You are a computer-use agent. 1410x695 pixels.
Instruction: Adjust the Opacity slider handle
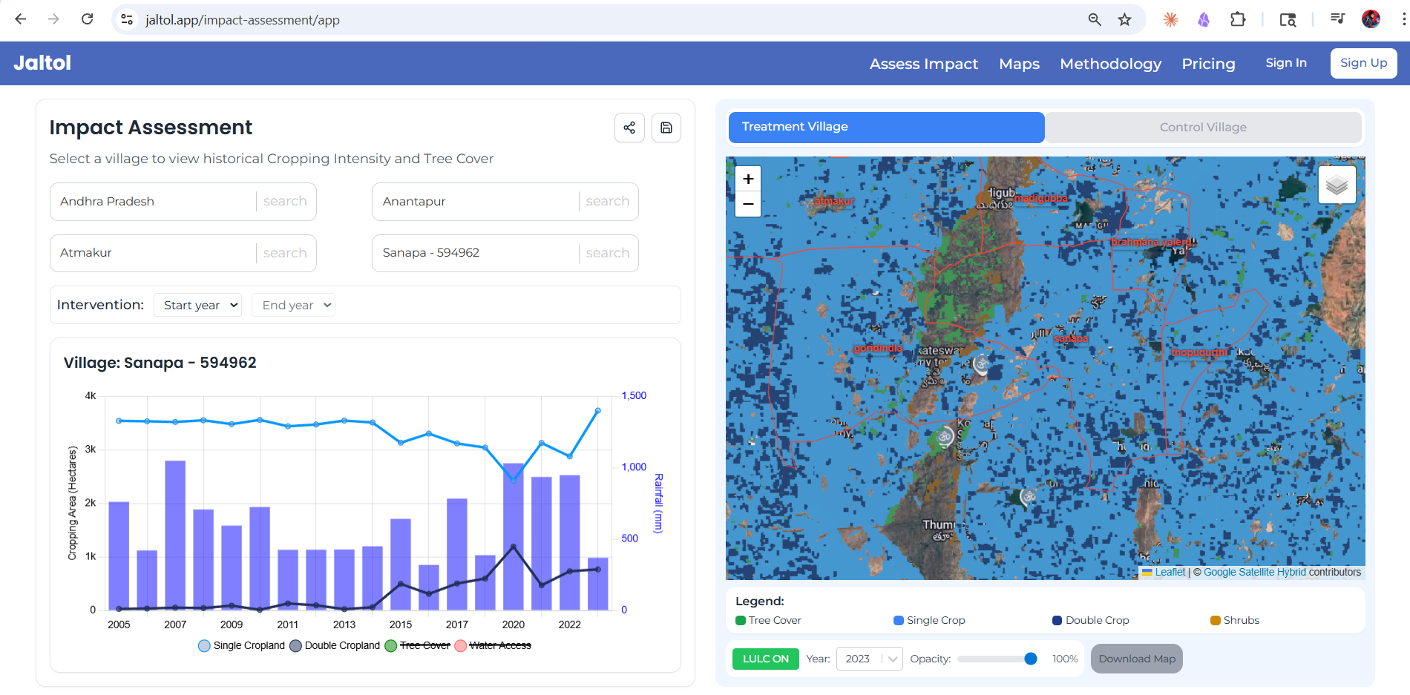pos(1030,659)
